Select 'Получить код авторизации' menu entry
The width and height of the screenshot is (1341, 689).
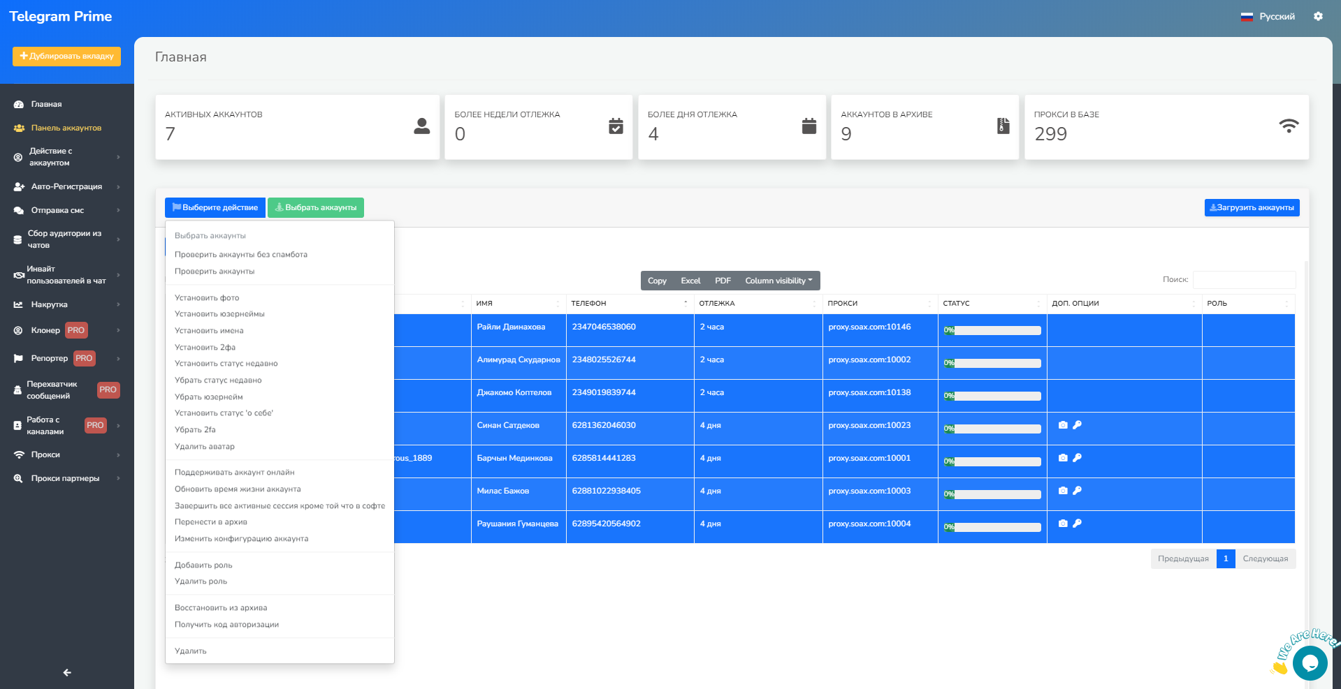[x=226, y=625]
